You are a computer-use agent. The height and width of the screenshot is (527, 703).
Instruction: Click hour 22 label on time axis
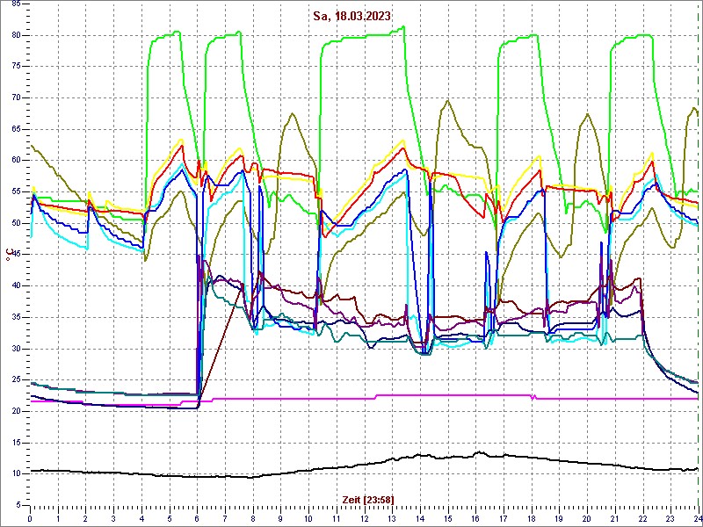point(643,518)
